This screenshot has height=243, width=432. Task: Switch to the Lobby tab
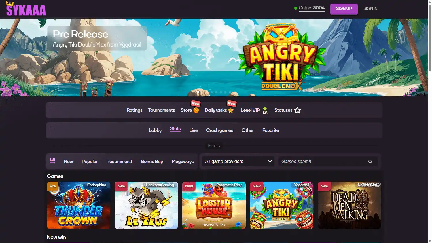155,130
